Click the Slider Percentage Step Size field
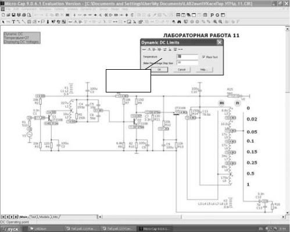The width and height of the screenshot is (290, 232). pyautogui.click(x=187, y=63)
